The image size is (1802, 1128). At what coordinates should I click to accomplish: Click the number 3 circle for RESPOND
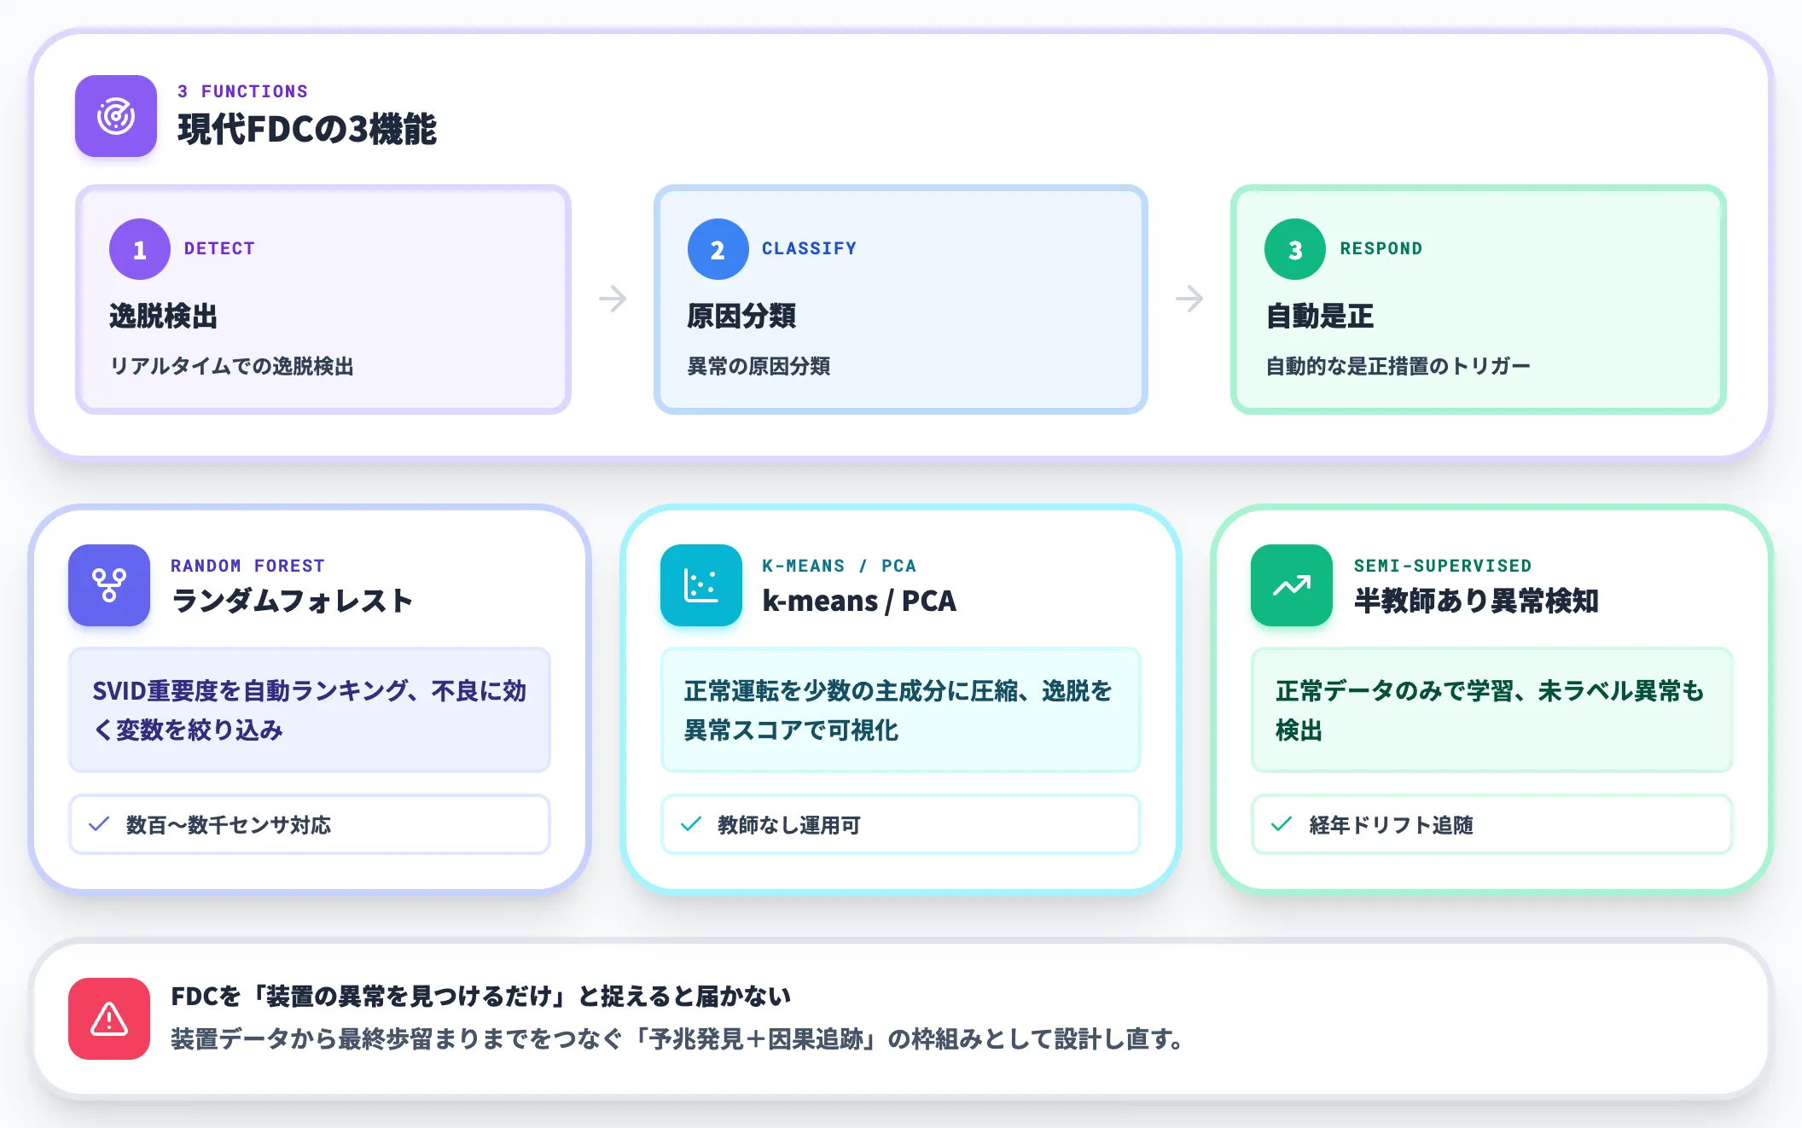pos(1295,249)
